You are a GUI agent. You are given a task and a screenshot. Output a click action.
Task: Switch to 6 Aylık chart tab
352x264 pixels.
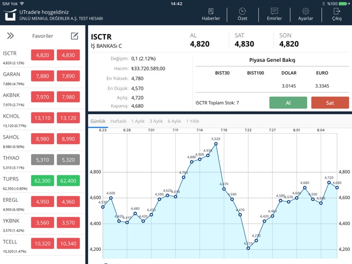tap(174, 121)
